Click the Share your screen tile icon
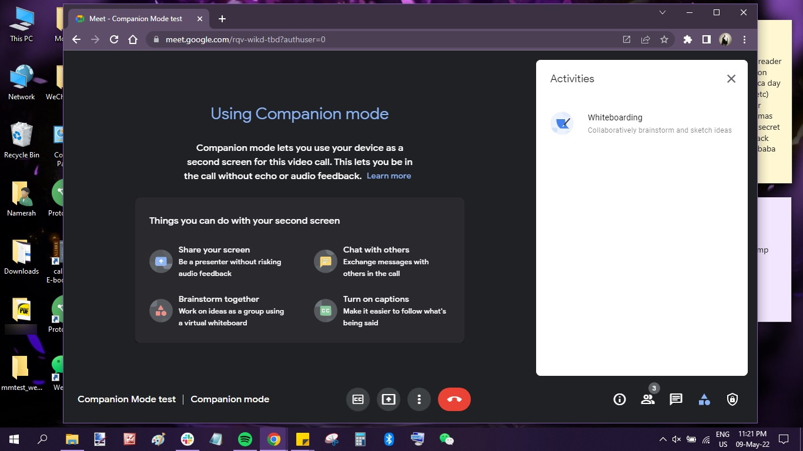The width and height of the screenshot is (803, 451). click(x=161, y=261)
